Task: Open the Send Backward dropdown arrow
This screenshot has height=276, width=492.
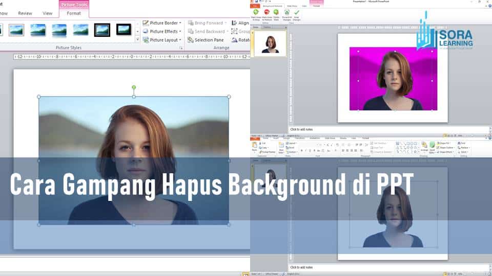Action: pos(228,31)
